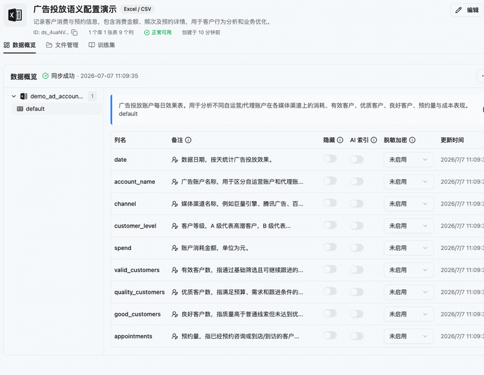Click the Excel / CSV type tag
484x375 pixels.
point(137,9)
